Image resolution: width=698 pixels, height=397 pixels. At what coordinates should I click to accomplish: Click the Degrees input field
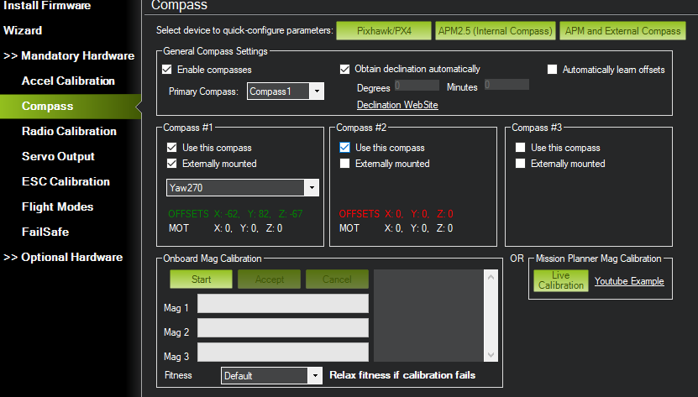tap(417, 85)
